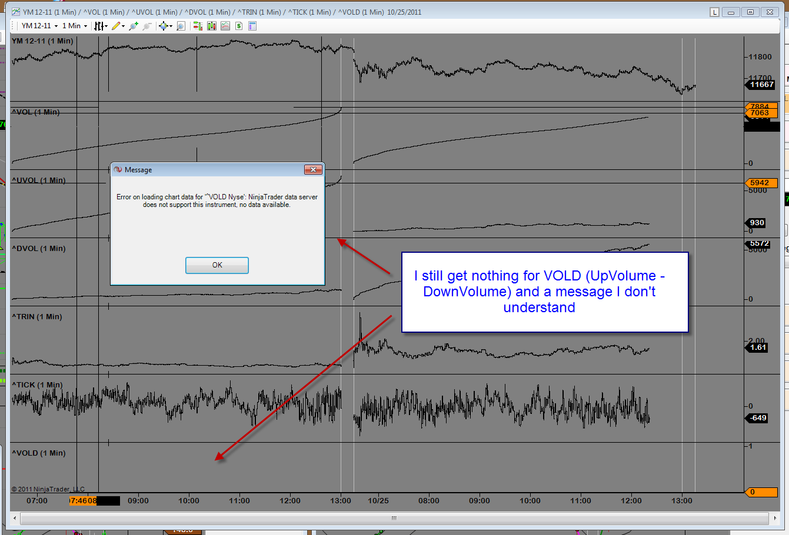Click the line-chart indicator icon in toolbar
Image resolution: width=789 pixels, height=535 pixels.
click(225, 26)
